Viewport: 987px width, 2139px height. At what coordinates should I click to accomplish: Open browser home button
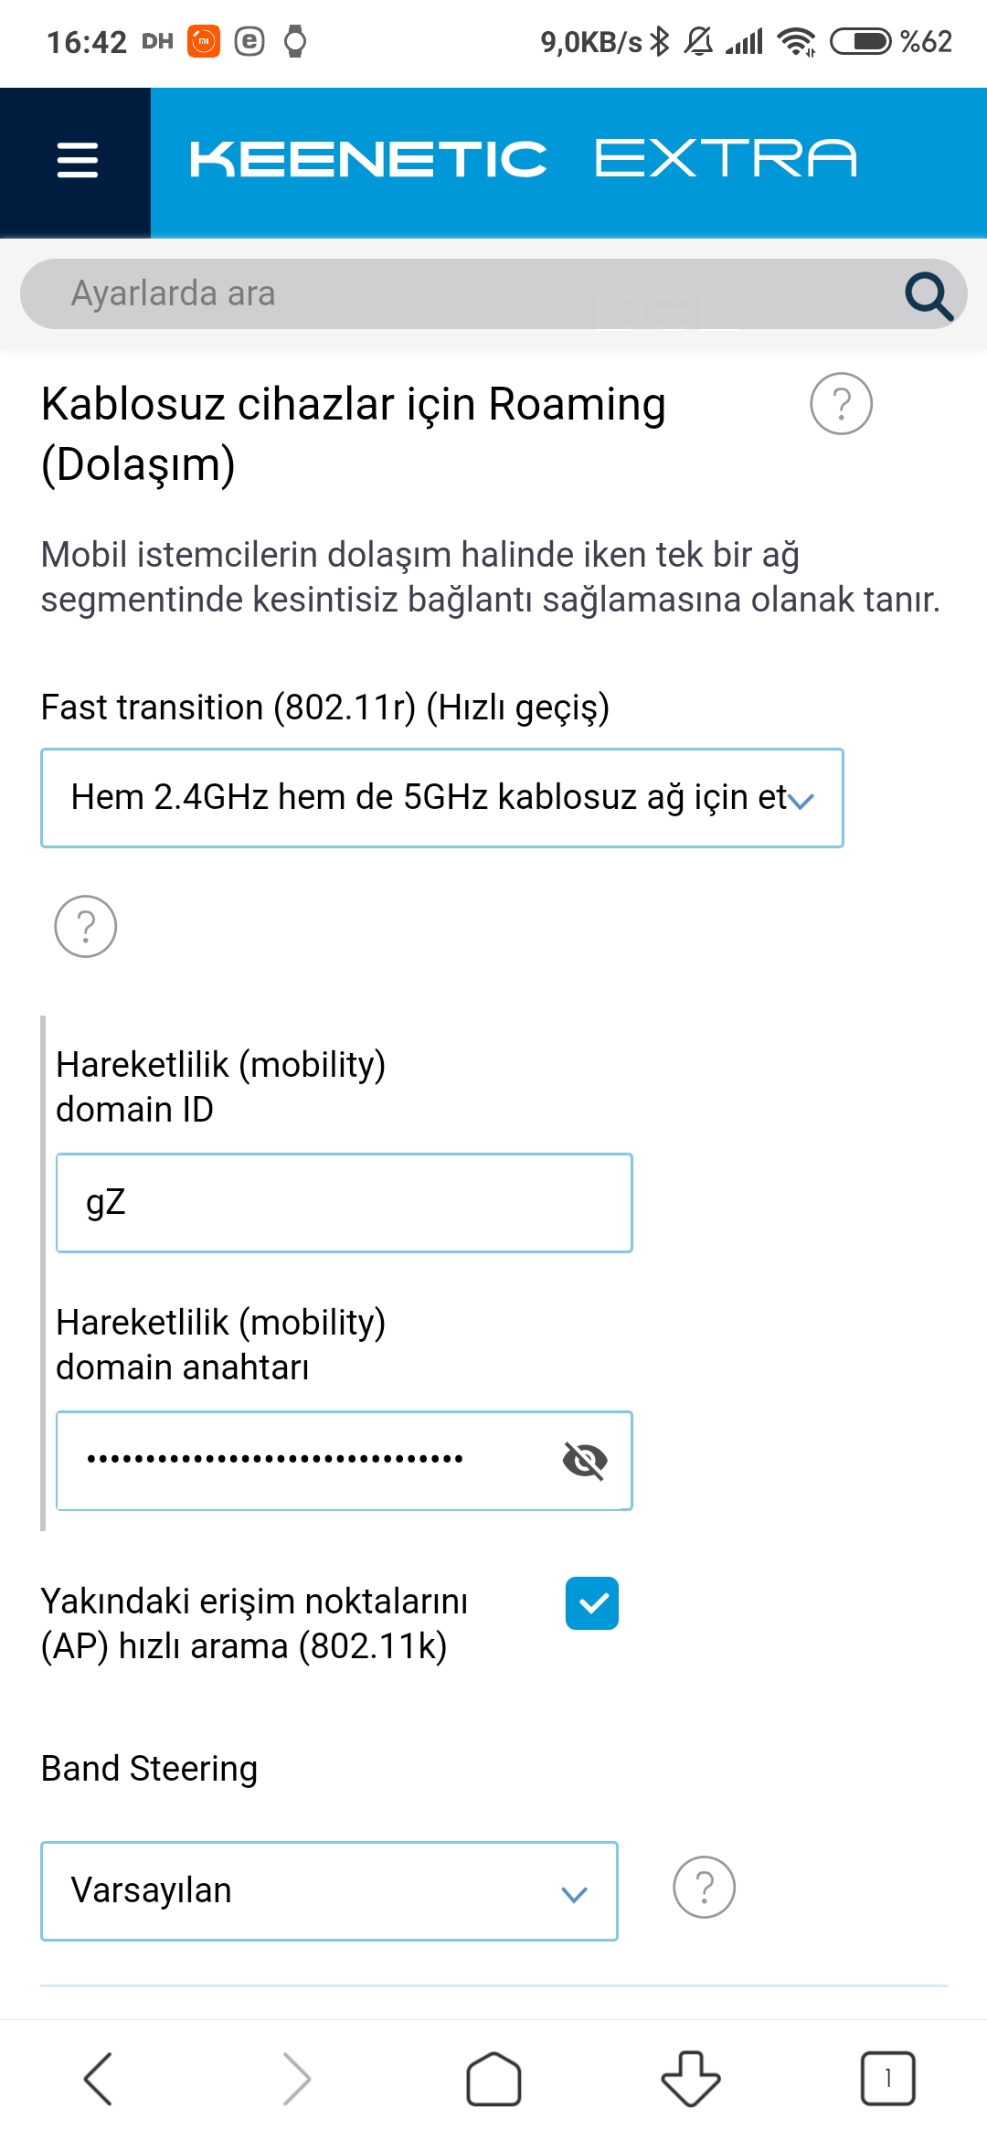click(x=493, y=2079)
